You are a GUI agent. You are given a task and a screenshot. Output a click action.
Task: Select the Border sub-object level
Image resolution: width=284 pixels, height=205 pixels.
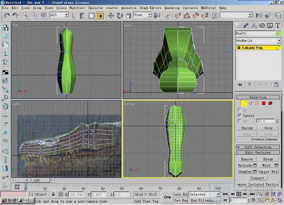[x=257, y=104]
